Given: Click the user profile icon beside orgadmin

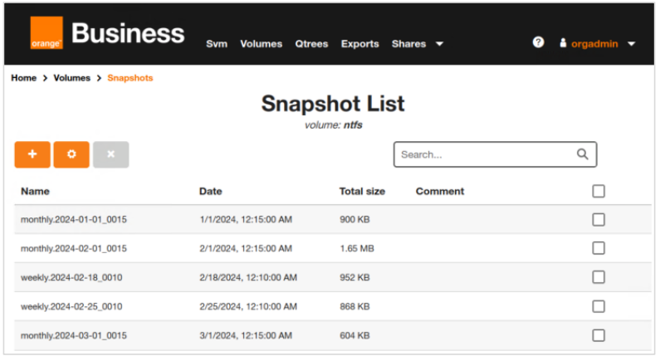Looking at the screenshot, I should coord(562,44).
